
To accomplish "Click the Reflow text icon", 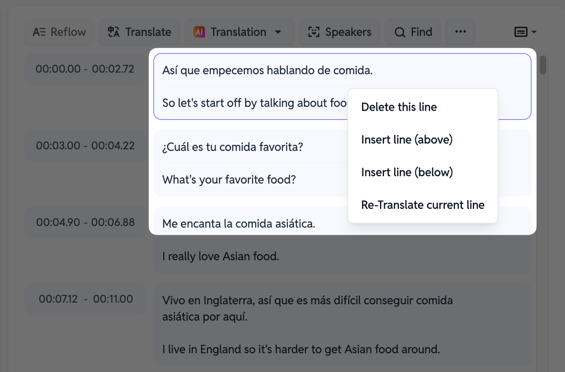I will click(39, 32).
